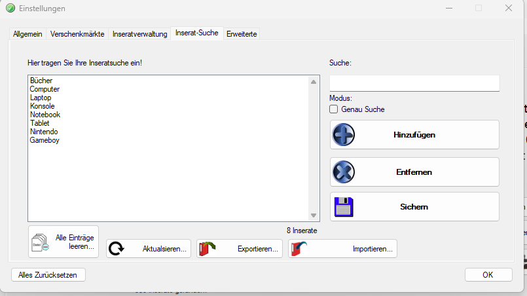This screenshot has width=527, height=296.
Task: Click the green checkmark Einstellungen title icon
Action: [x=10, y=9]
